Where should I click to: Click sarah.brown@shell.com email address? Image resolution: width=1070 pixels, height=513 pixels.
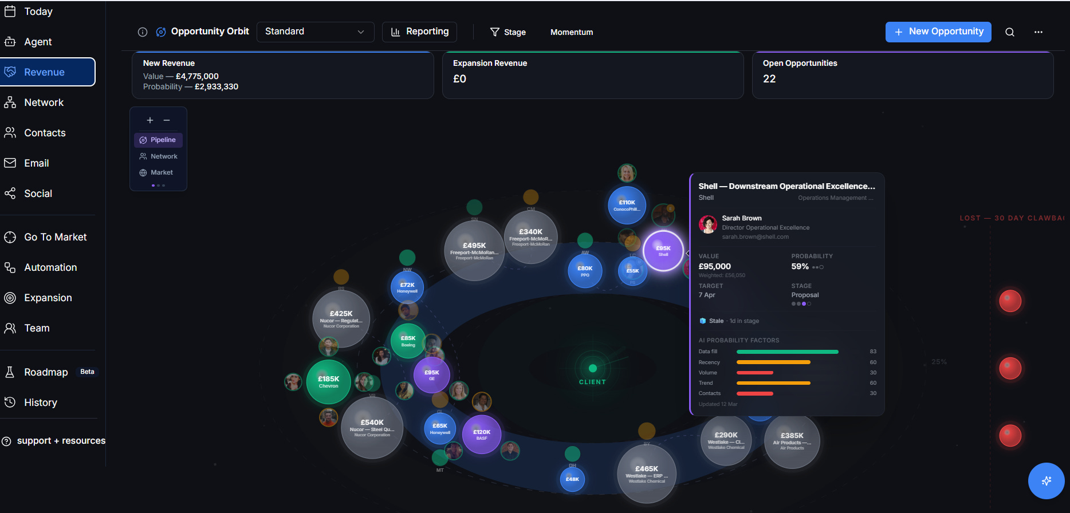[755, 237]
